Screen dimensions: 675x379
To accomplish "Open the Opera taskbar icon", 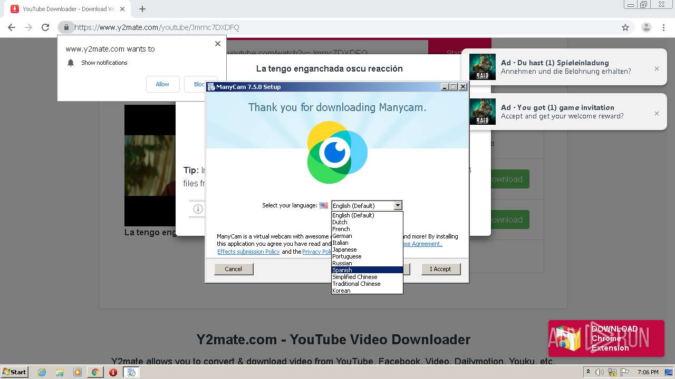I will click(x=113, y=372).
